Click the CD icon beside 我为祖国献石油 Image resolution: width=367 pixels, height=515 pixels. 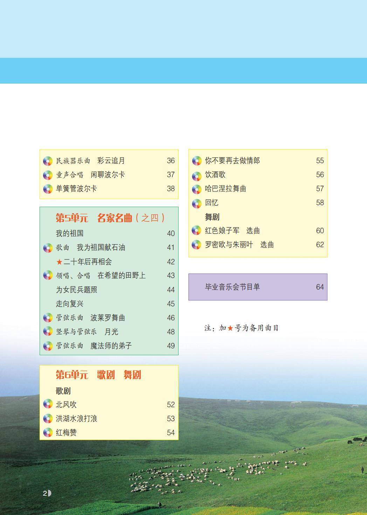tap(48, 248)
